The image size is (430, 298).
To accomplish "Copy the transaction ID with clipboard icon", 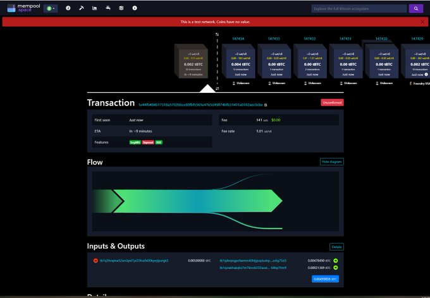I will click(x=266, y=105).
